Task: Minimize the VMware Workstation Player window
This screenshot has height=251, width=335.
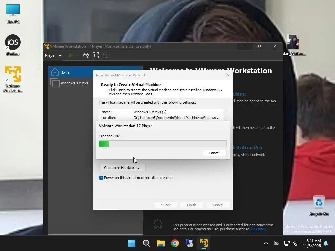Action: pos(244,46)
